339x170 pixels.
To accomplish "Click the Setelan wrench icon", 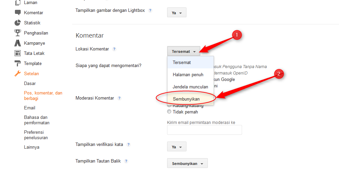I will coord(18,73).
